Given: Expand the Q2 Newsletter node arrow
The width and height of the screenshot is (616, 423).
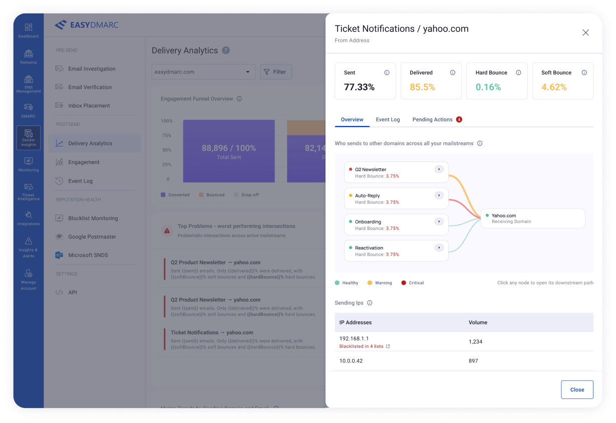Looking at the screenshot, I should coord(439,169).
